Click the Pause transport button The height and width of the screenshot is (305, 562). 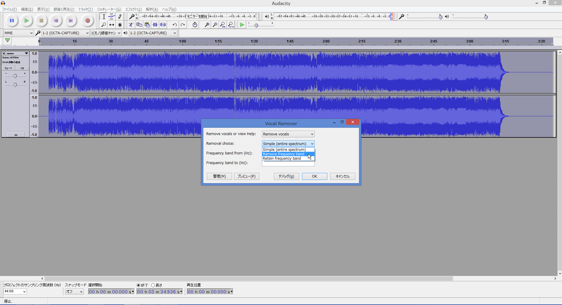pos(12,21)
